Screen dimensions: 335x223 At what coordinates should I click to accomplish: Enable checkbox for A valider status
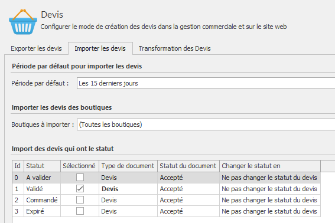coord(80,178)
